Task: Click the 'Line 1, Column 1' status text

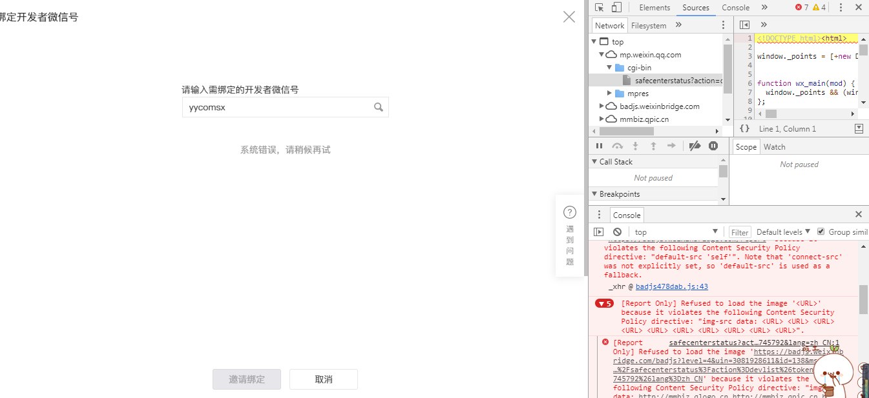Action: point(787,129)
